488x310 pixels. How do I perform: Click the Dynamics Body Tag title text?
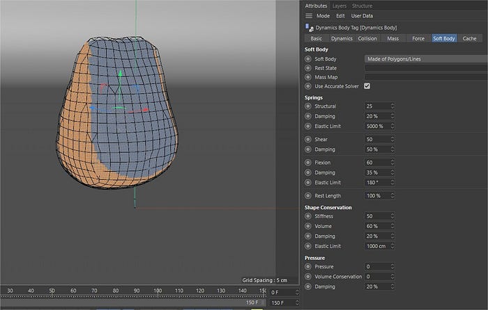pyautogui.click(x=356, y=28)
